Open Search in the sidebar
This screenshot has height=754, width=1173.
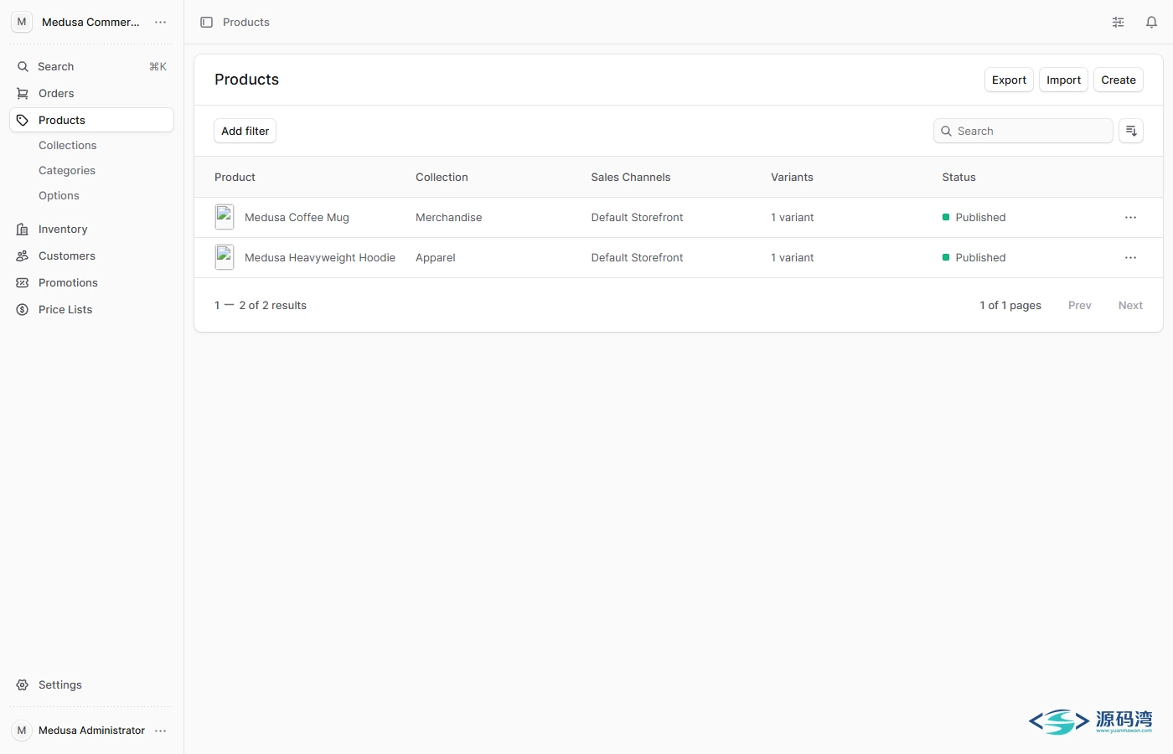click(x=91, y=66)
